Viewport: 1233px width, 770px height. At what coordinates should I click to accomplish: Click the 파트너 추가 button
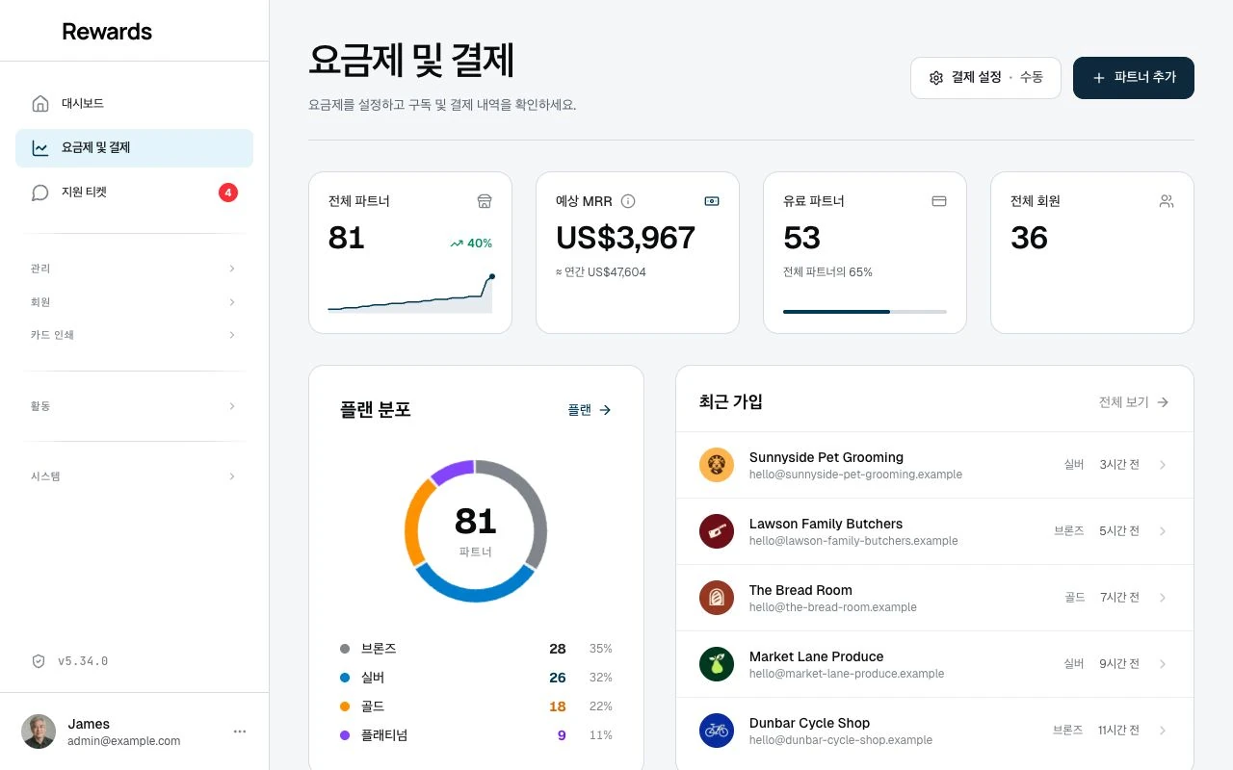(1134, 78)
